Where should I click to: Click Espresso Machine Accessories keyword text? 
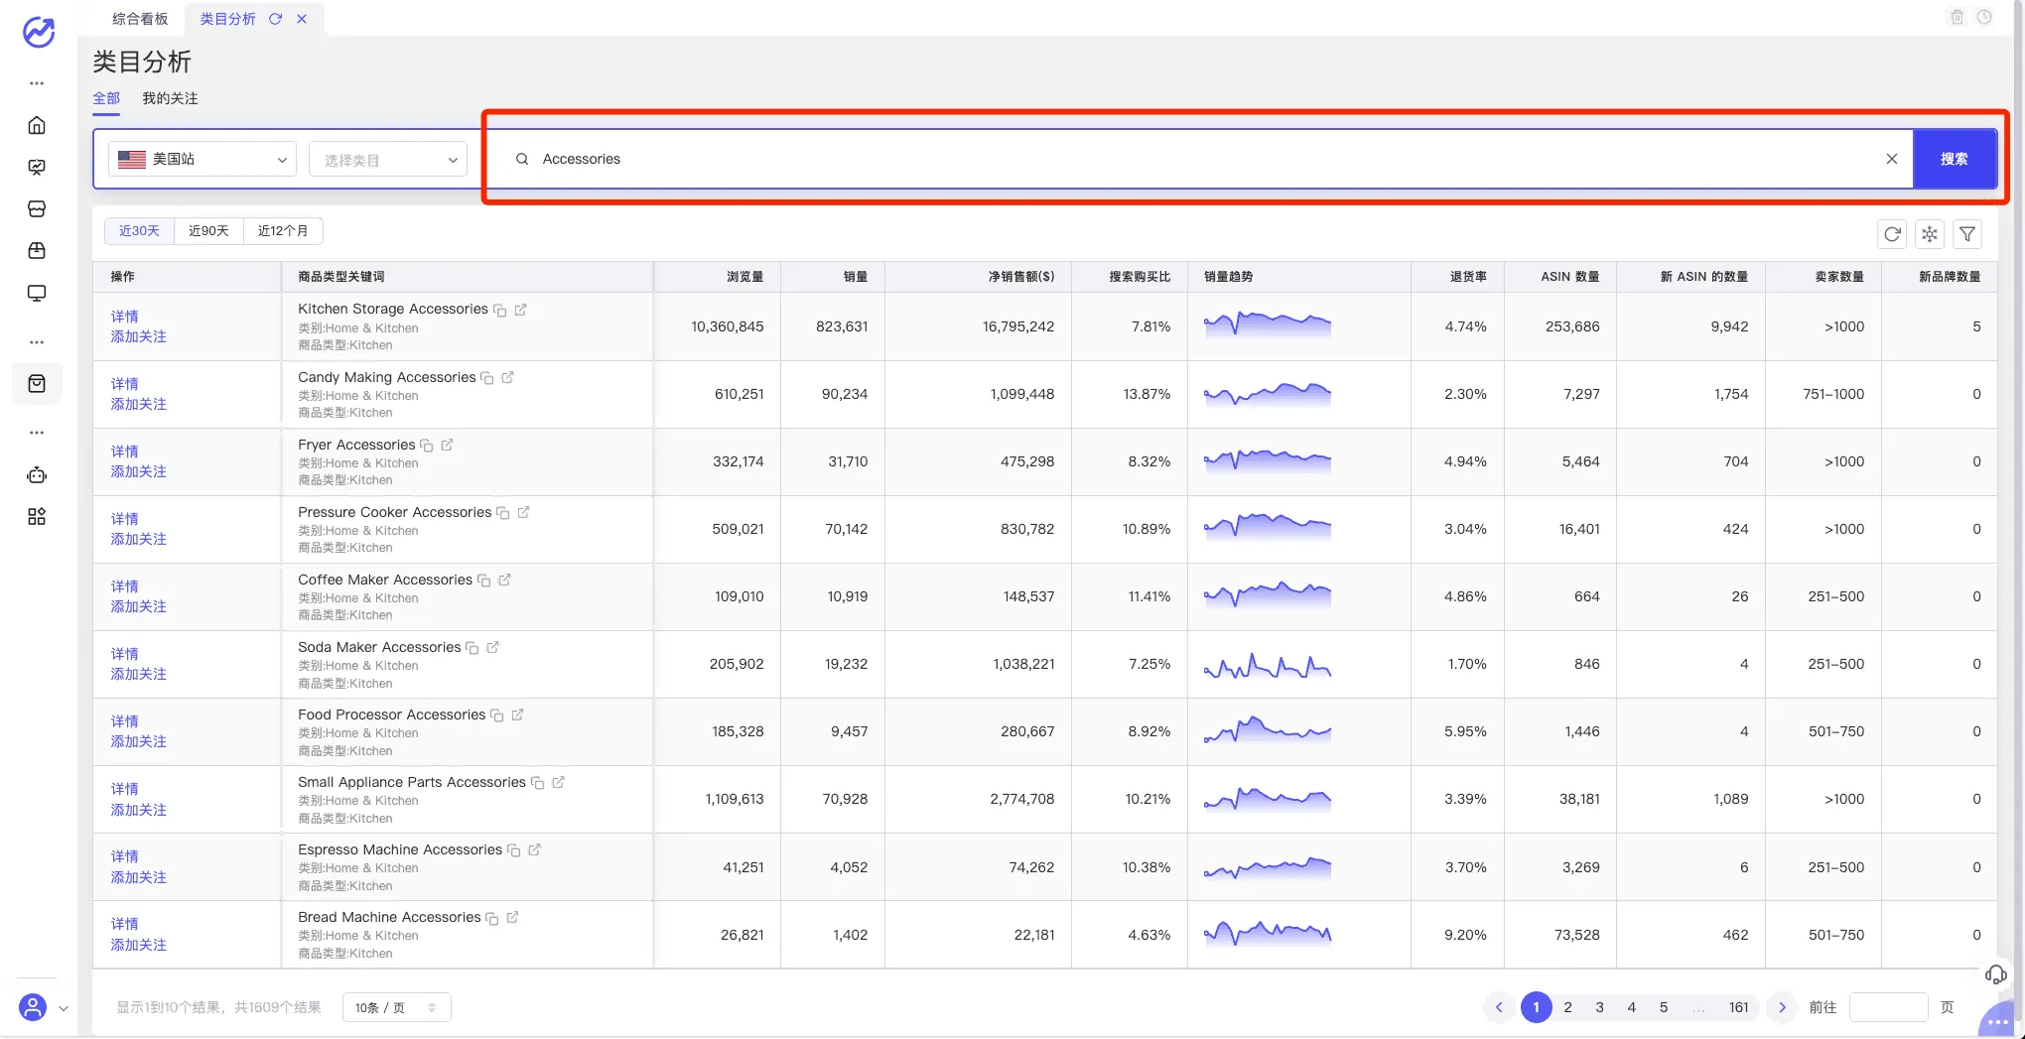(400, 849)
